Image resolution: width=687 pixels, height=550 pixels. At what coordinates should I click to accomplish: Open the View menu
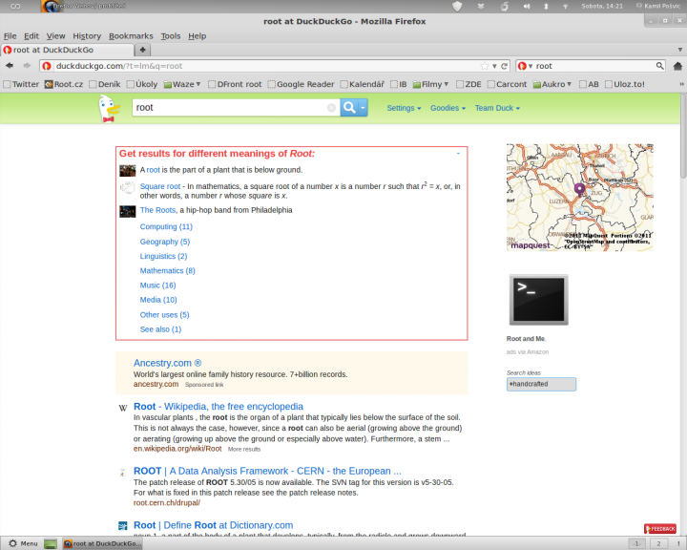point(55,36)
